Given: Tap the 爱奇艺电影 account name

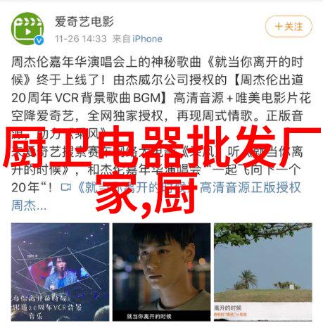Looking at the screenshot, I should point(84,22).
